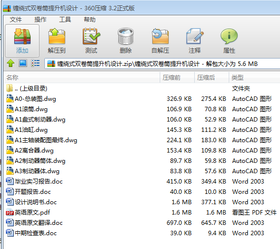280x249 pixels.
Task: Click the 360压缩 app icon in title bar
Action: [x=7, y=8]
